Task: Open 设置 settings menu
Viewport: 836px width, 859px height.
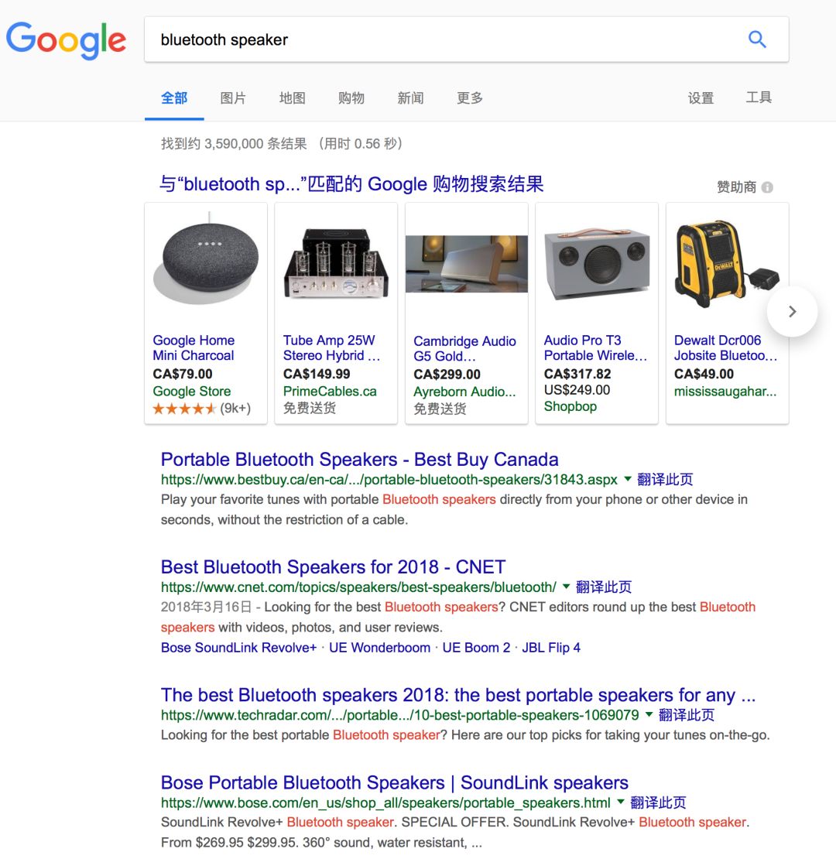Action: point(701,98)
